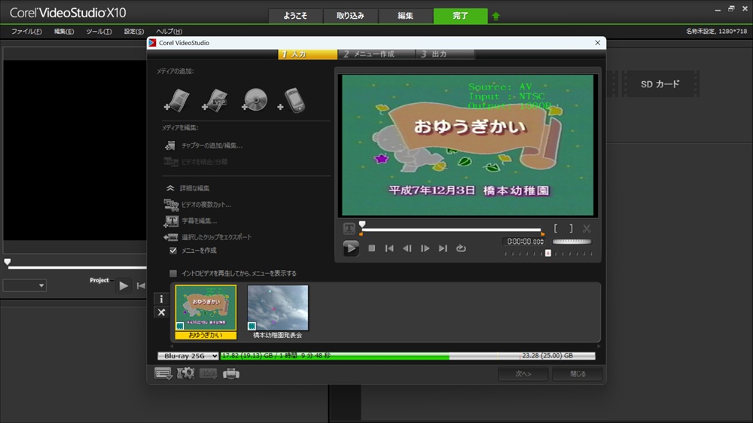Click チャプターの追加/編集 link
The image size is (753, 423).
pyautogui.click(x=212, y=145)
